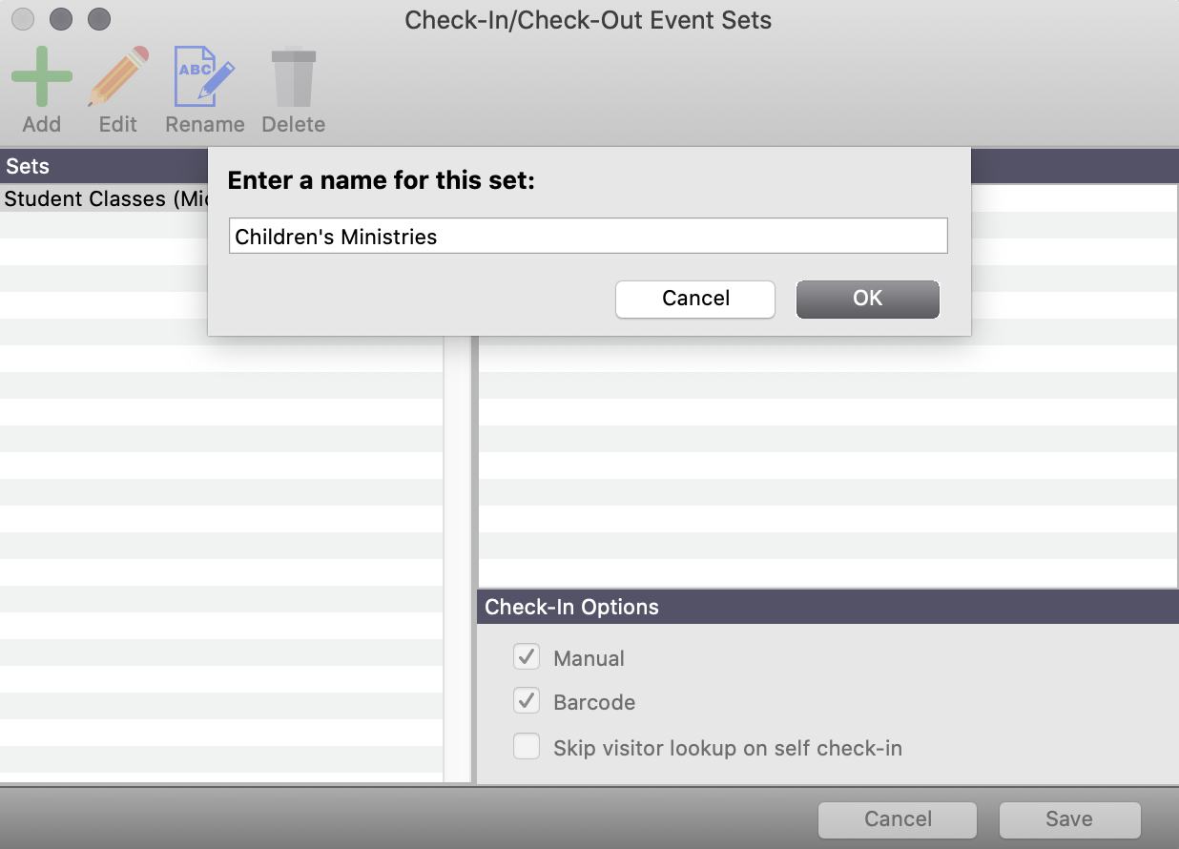This screenshot has width=1179, height=849.
Task: Delete the selected set
Action: click(x=293, y=86)
